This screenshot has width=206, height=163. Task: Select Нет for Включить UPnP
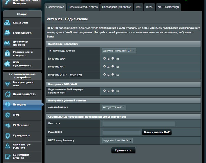point(113,75)
